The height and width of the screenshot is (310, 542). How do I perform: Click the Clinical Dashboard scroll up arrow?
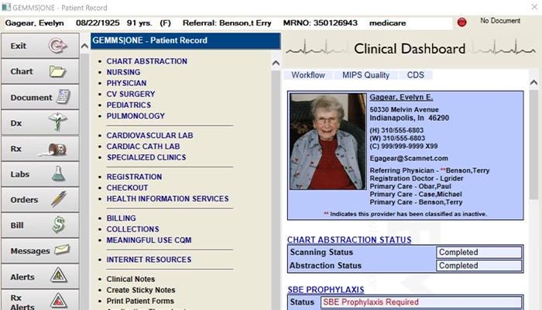point(533,82)
